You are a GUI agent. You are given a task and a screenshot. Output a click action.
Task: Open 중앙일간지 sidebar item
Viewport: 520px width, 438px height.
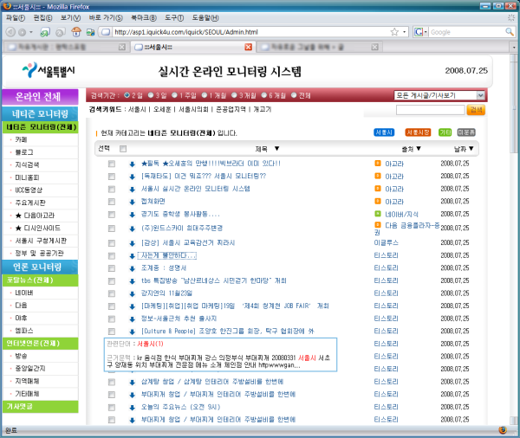pos(30,369)
